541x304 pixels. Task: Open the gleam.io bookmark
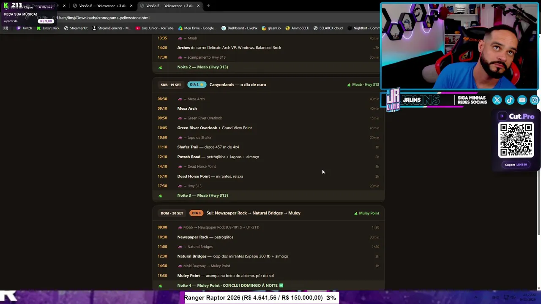click(x=271, y=28)
